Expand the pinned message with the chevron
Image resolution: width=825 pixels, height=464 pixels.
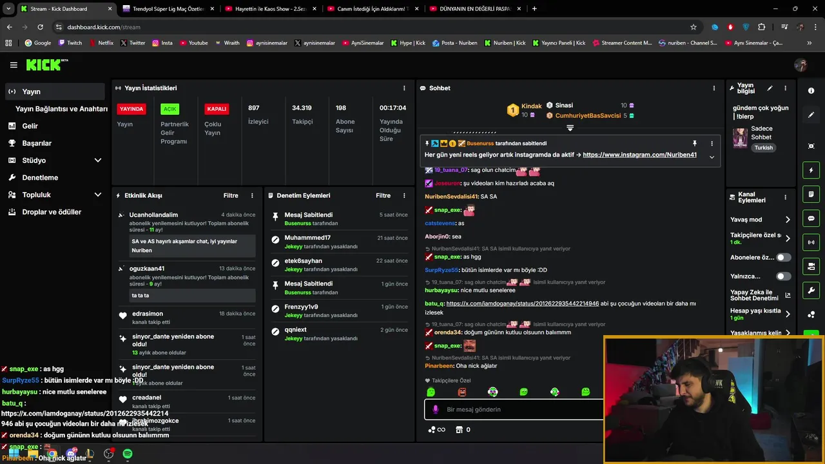click(x=712, y=157)
